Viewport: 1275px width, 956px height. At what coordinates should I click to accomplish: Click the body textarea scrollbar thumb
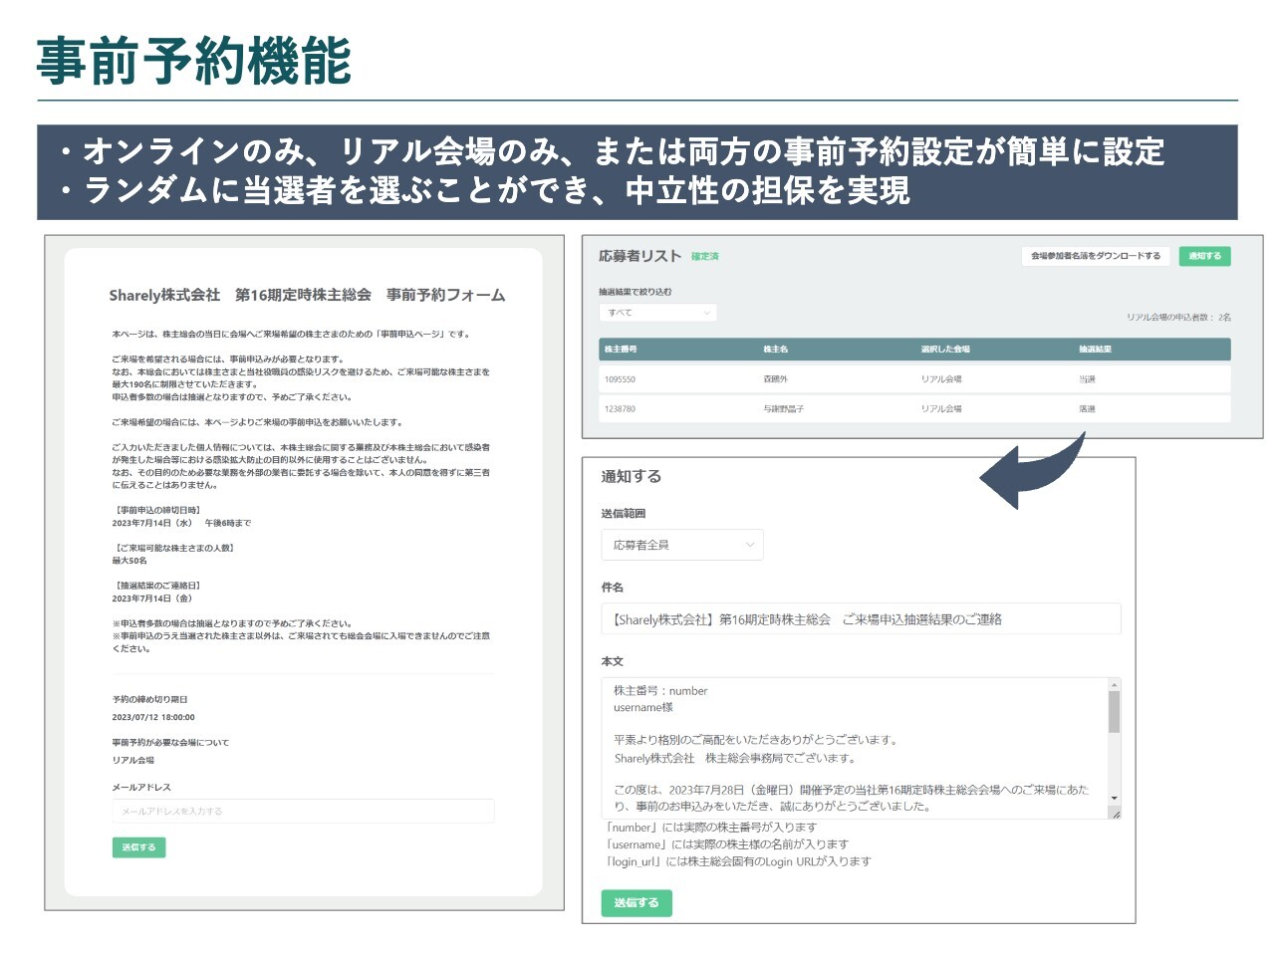pos(1115,712)
